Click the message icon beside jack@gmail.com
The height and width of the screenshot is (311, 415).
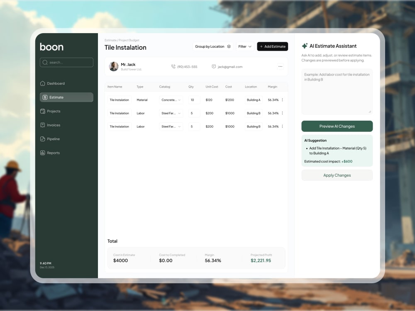[x=214, y=67]
